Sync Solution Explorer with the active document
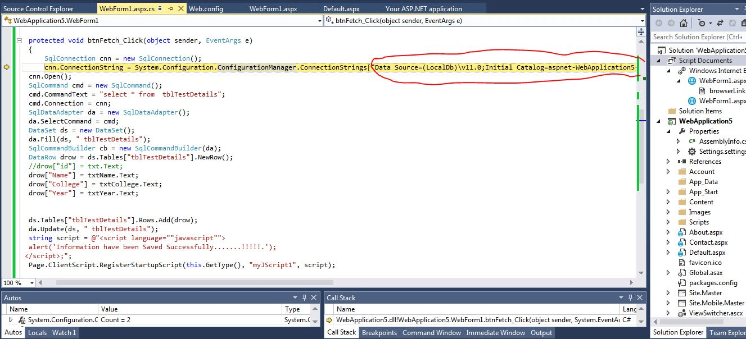Image resolution: width=746 pixels, height=339 pixels. pos(720,22)
